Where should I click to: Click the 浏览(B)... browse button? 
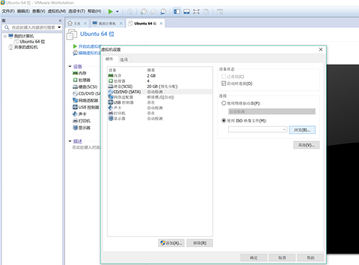coord(302,130)
